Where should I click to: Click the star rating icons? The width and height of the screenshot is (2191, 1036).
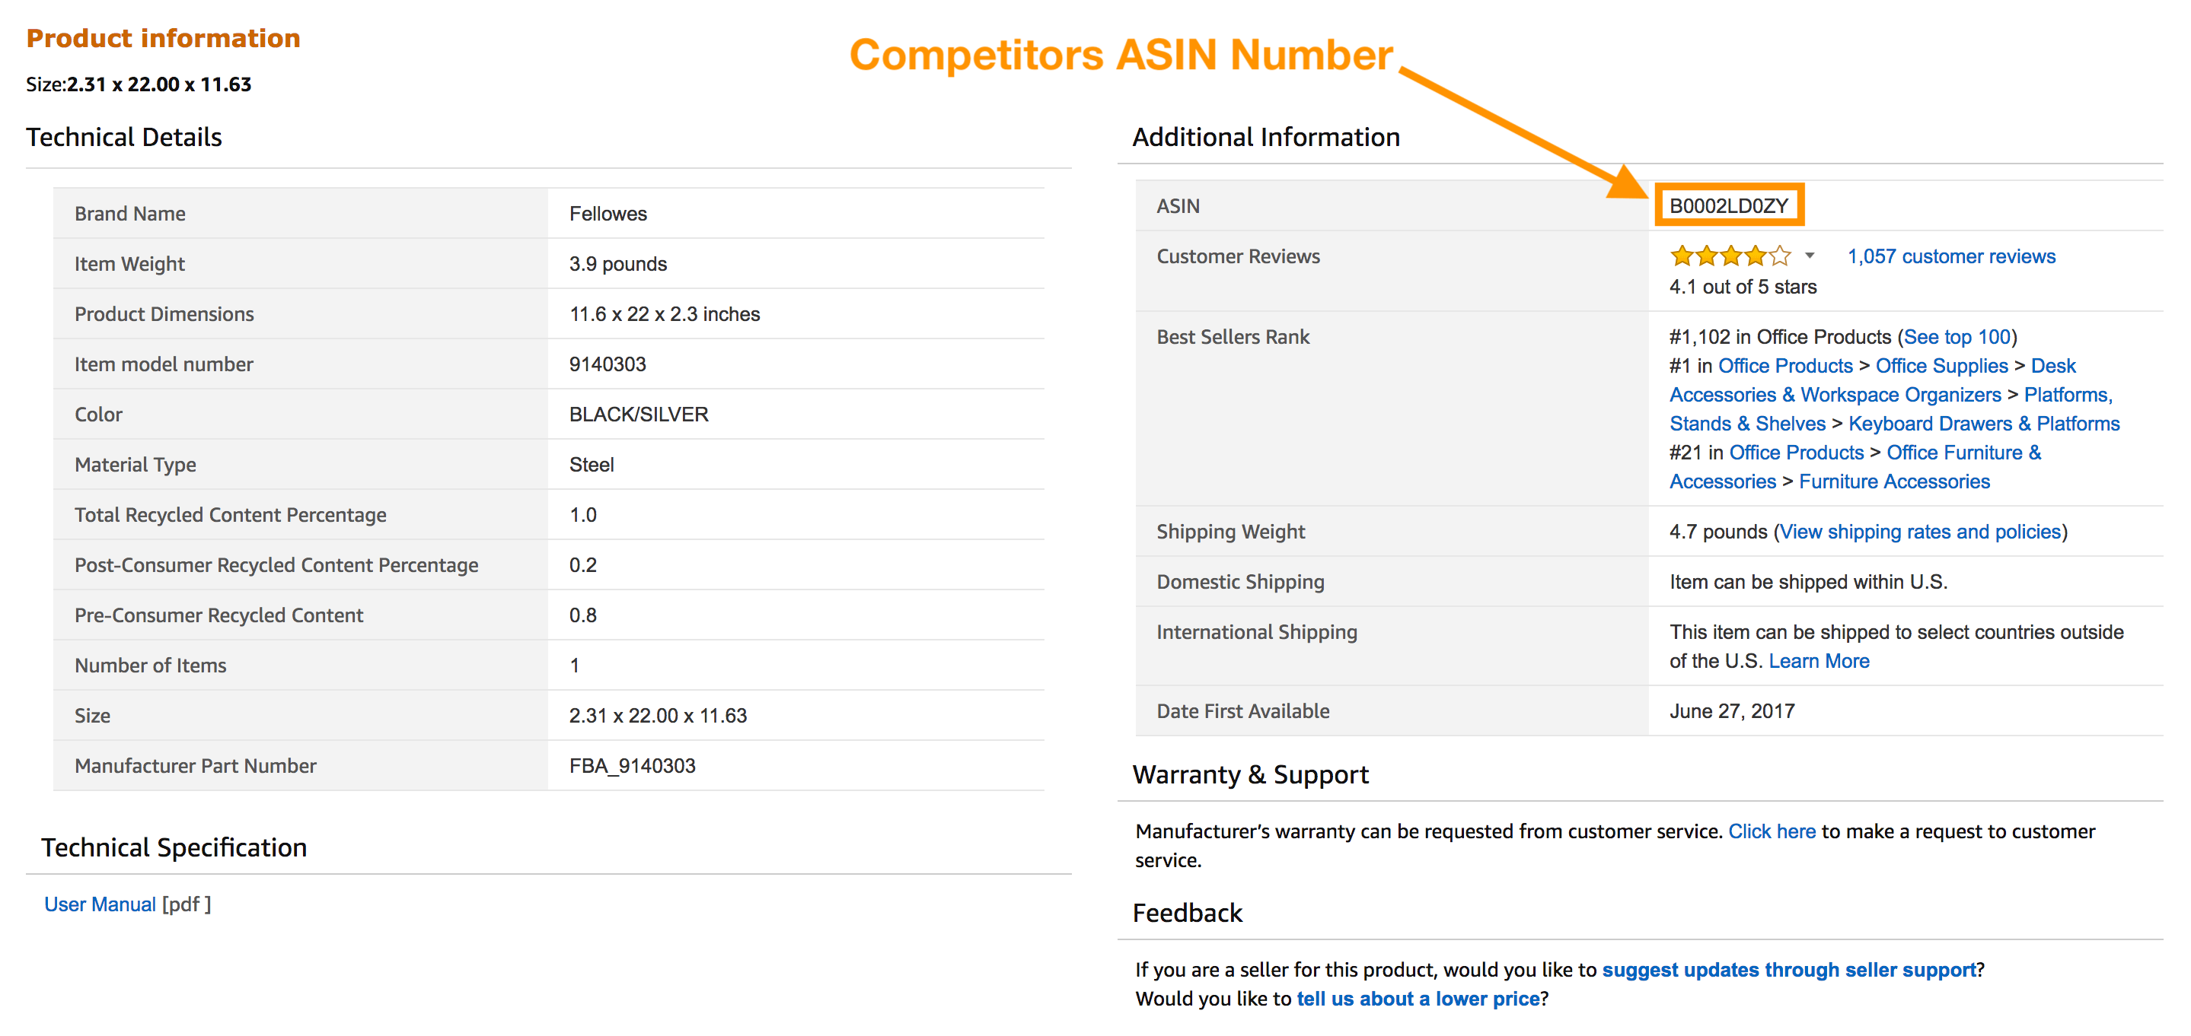[1730, 256]
